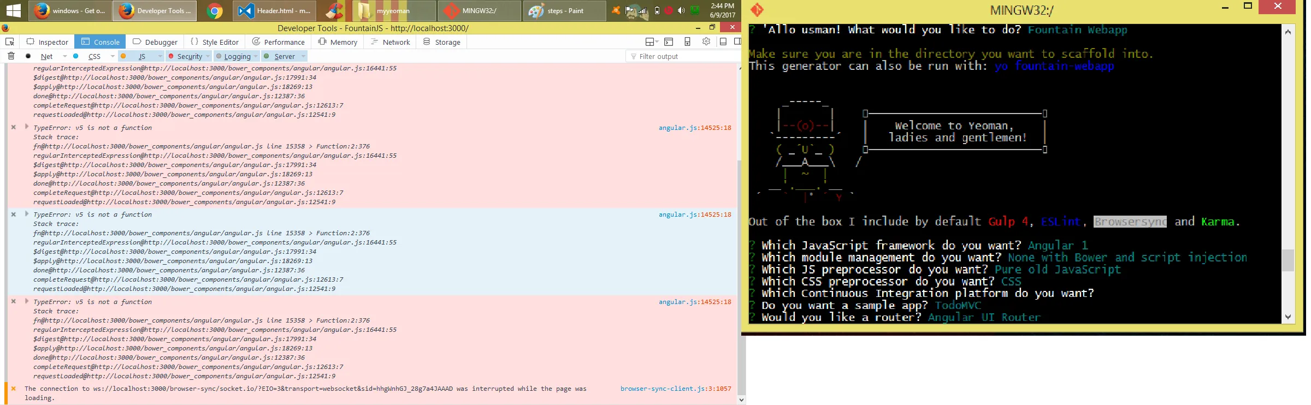Screen dimensions: 1311x405
Task: Open the Action Center flag tray icon
Action: click(630, 10)
